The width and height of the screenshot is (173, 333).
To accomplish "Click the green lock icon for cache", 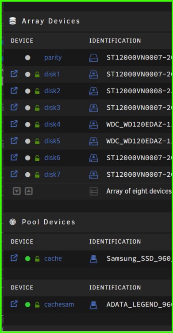I will click(x=37, y=259).
